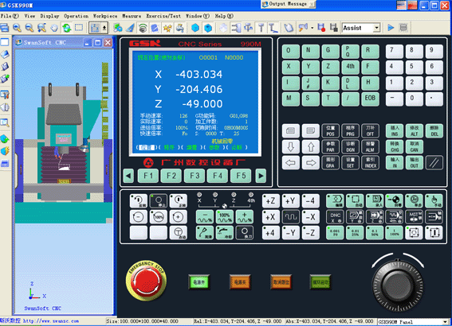Click the cursor down arrow key

coord(290,147)
